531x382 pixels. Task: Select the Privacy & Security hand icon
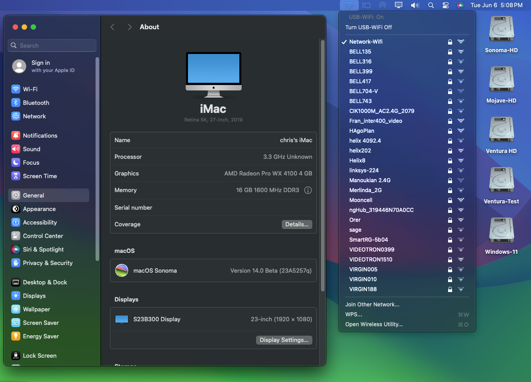coord(16,263)
